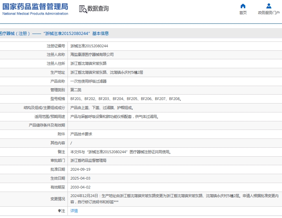
Task: Click the 附件 row label
Action: pyautogui.click(x=61, y=134)
